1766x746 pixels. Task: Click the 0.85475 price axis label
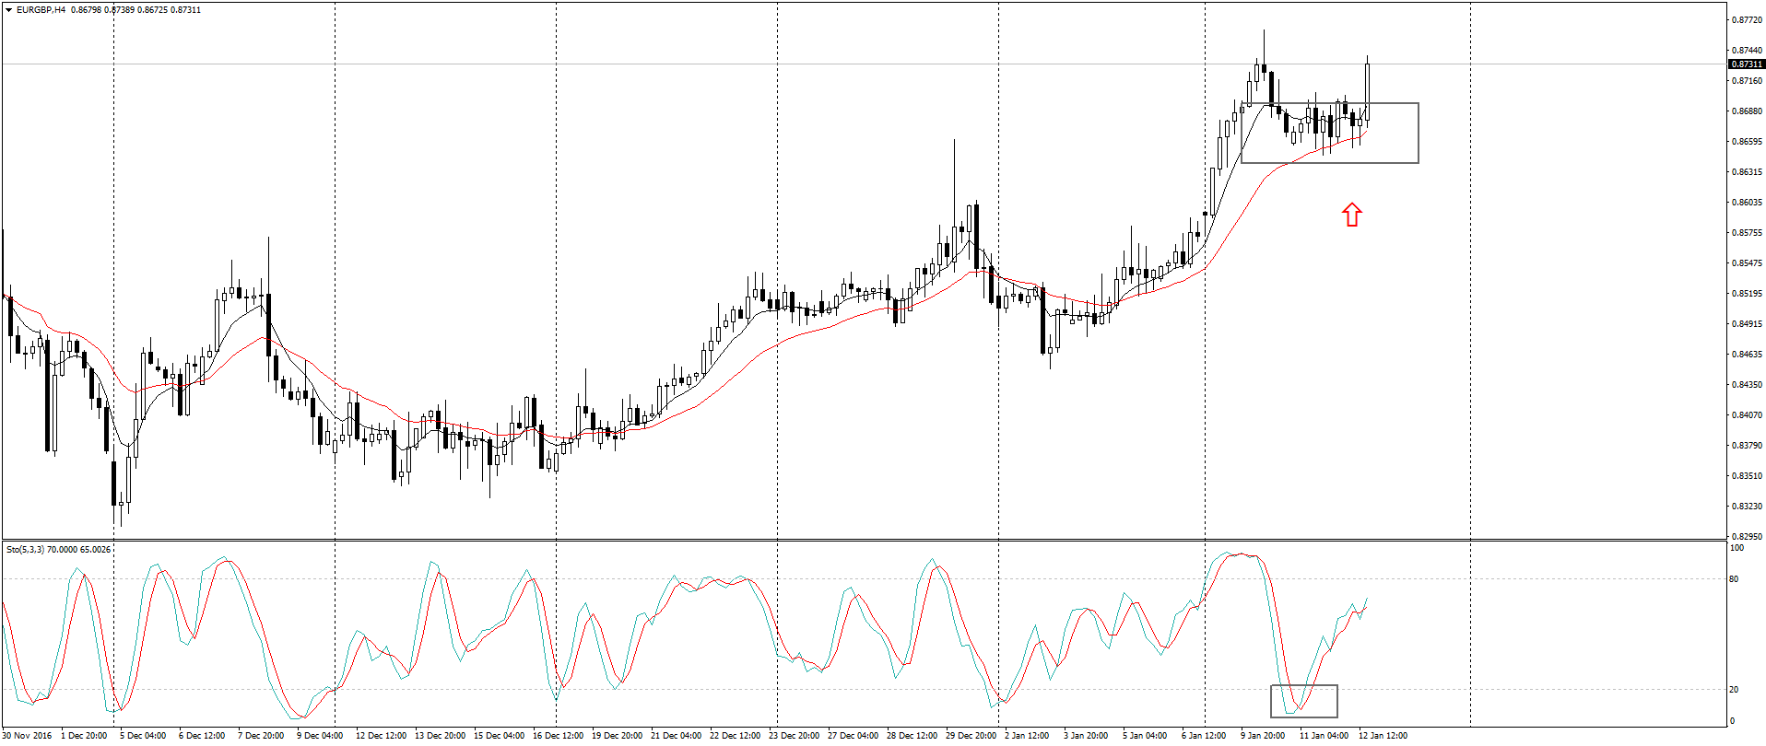(x=1747, y=263)
